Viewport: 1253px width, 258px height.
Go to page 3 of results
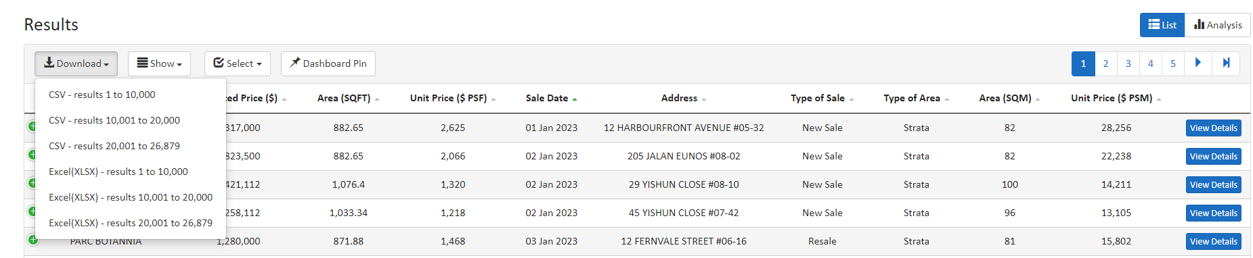coord(1128,63)
